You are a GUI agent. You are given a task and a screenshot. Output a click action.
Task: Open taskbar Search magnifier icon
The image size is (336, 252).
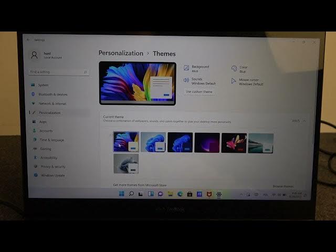(x=131, y=194)
